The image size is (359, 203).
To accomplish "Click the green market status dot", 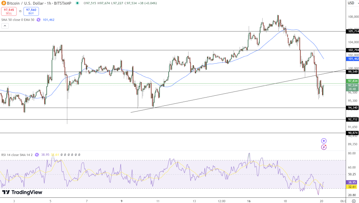I will (x=77, y=3).
